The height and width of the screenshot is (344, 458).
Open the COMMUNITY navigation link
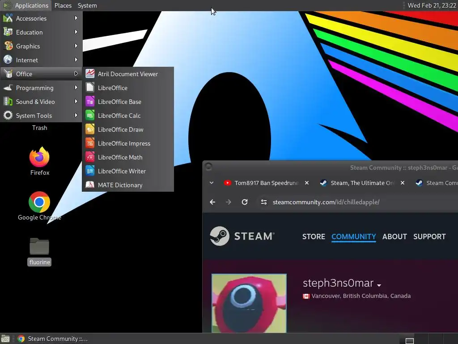pyautogui.click(x=353, y=236)
